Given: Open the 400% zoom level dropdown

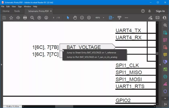Looking at the screenshot, I should (x=99, y=18).
